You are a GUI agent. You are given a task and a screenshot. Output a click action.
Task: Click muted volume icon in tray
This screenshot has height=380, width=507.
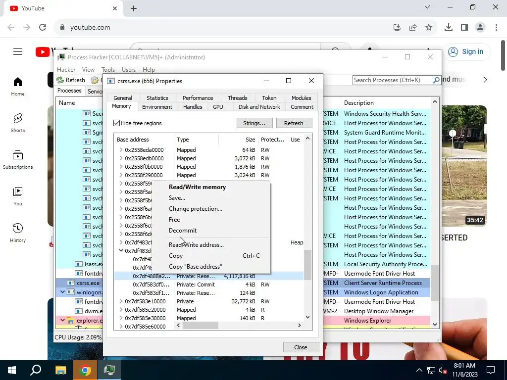pyautogui.click(x=443, y=371)
